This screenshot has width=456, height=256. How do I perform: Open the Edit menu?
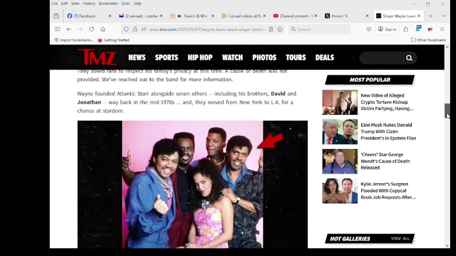(x=64, y=4)
